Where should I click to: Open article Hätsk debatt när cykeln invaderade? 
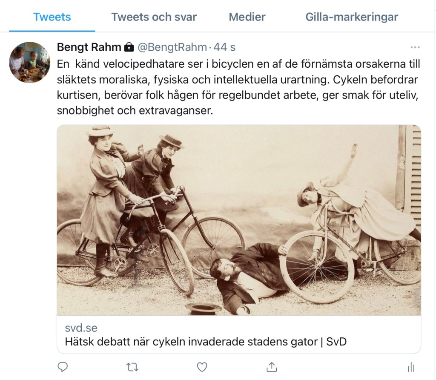click(206, 342)
